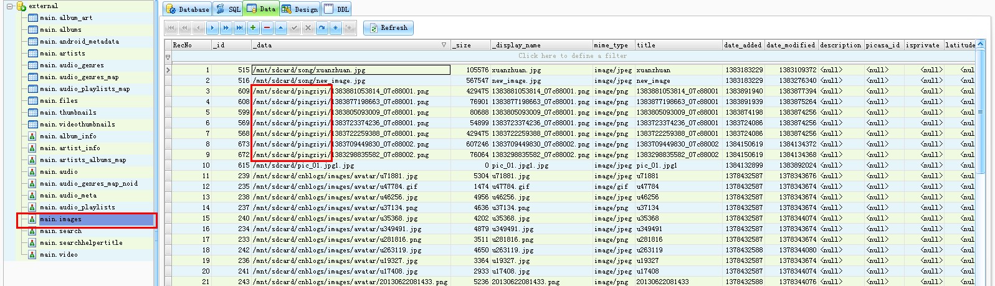The height and width of the screenshot is (286, 995).
Task: Insert a new record with plus icon
Action: tap(253, 28)
